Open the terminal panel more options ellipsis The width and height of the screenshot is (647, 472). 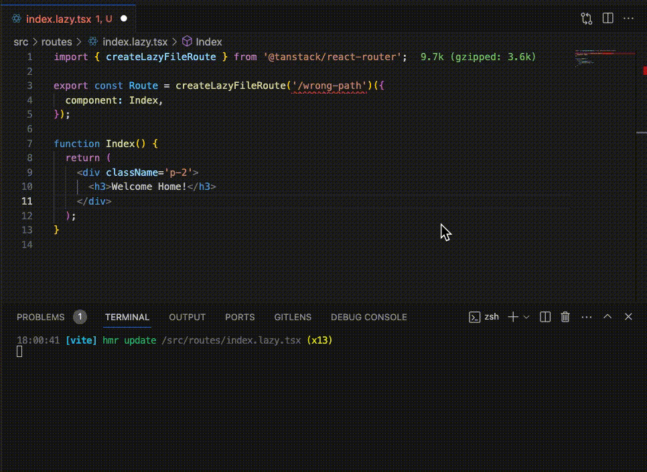click(586, 317)
